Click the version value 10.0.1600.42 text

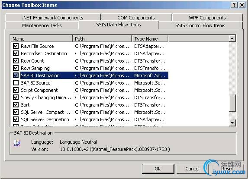click(x=115, y=149)
